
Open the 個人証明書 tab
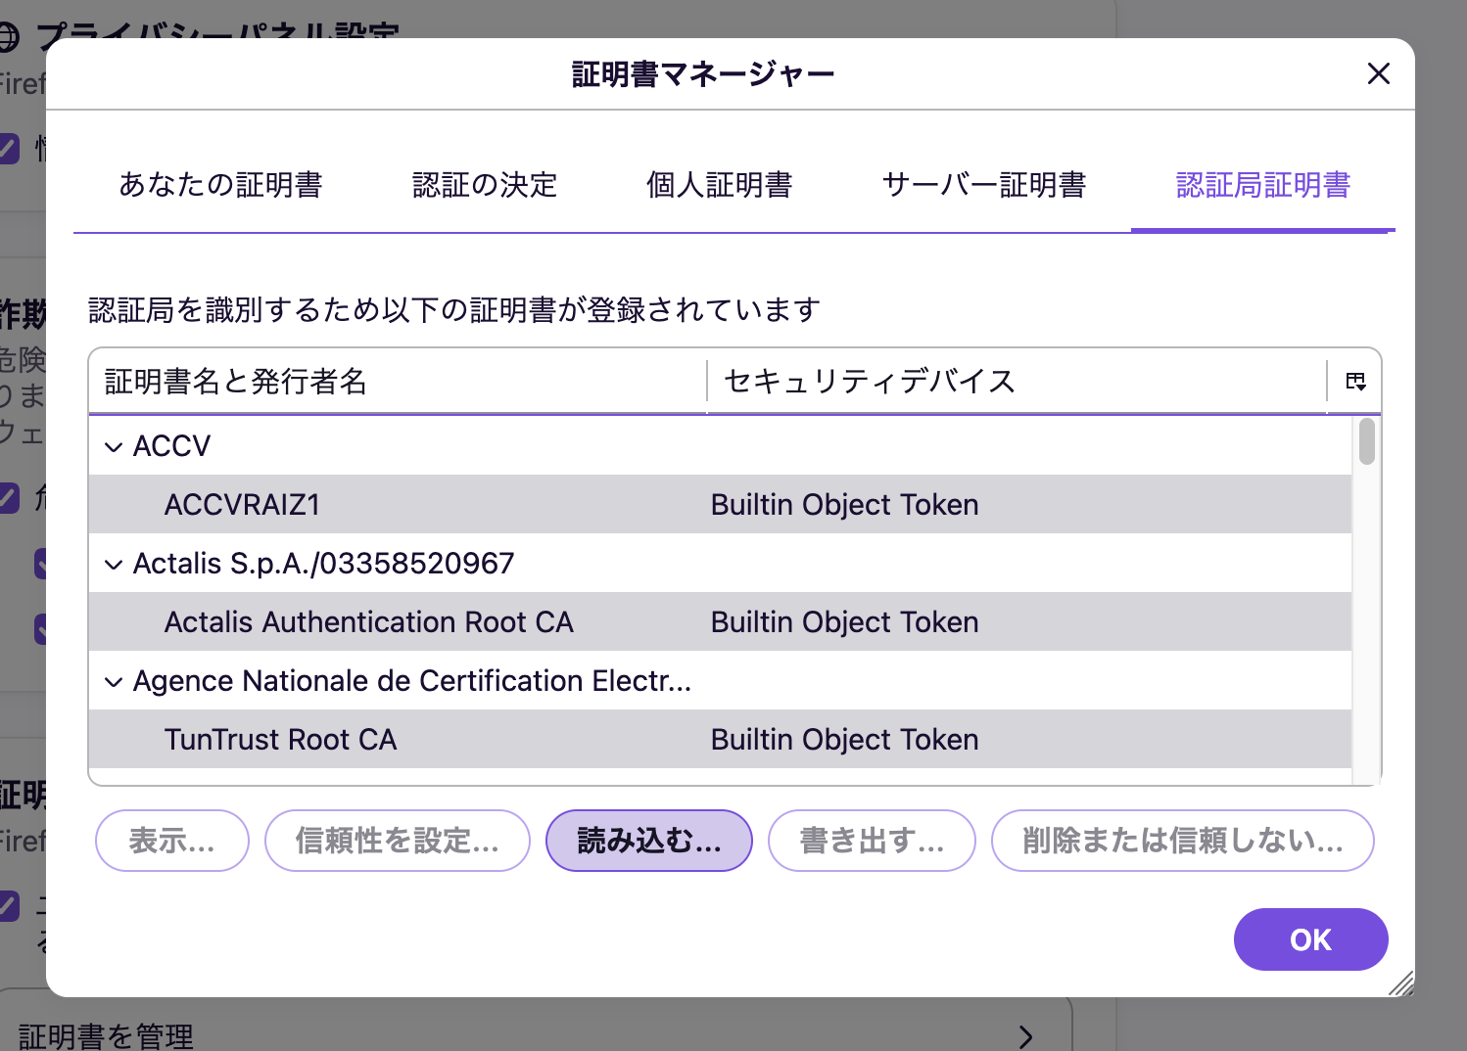[x=719, y=185]
